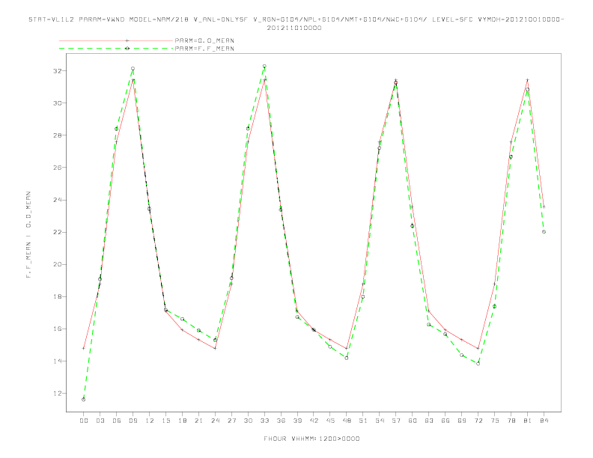593x458 pixels.
Task: Click x-axis forecast hour label 21
Action: [x=198, y=421]
